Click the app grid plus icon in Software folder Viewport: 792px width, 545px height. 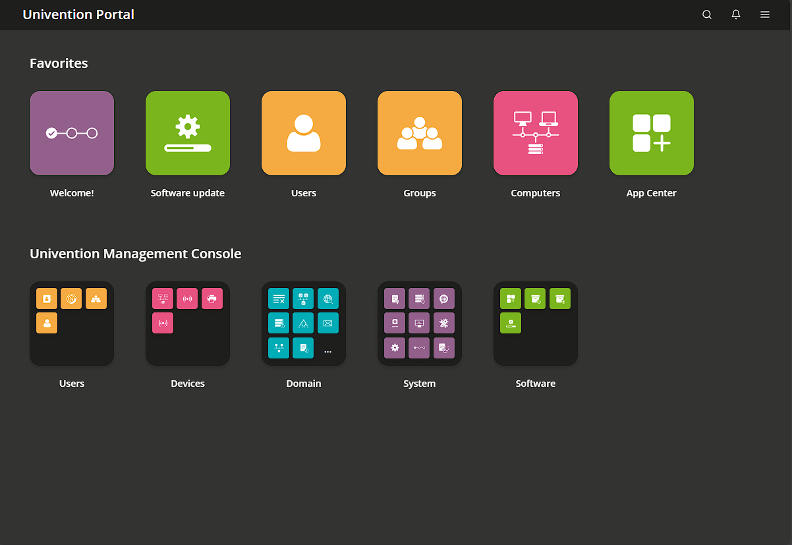point(511,299)
